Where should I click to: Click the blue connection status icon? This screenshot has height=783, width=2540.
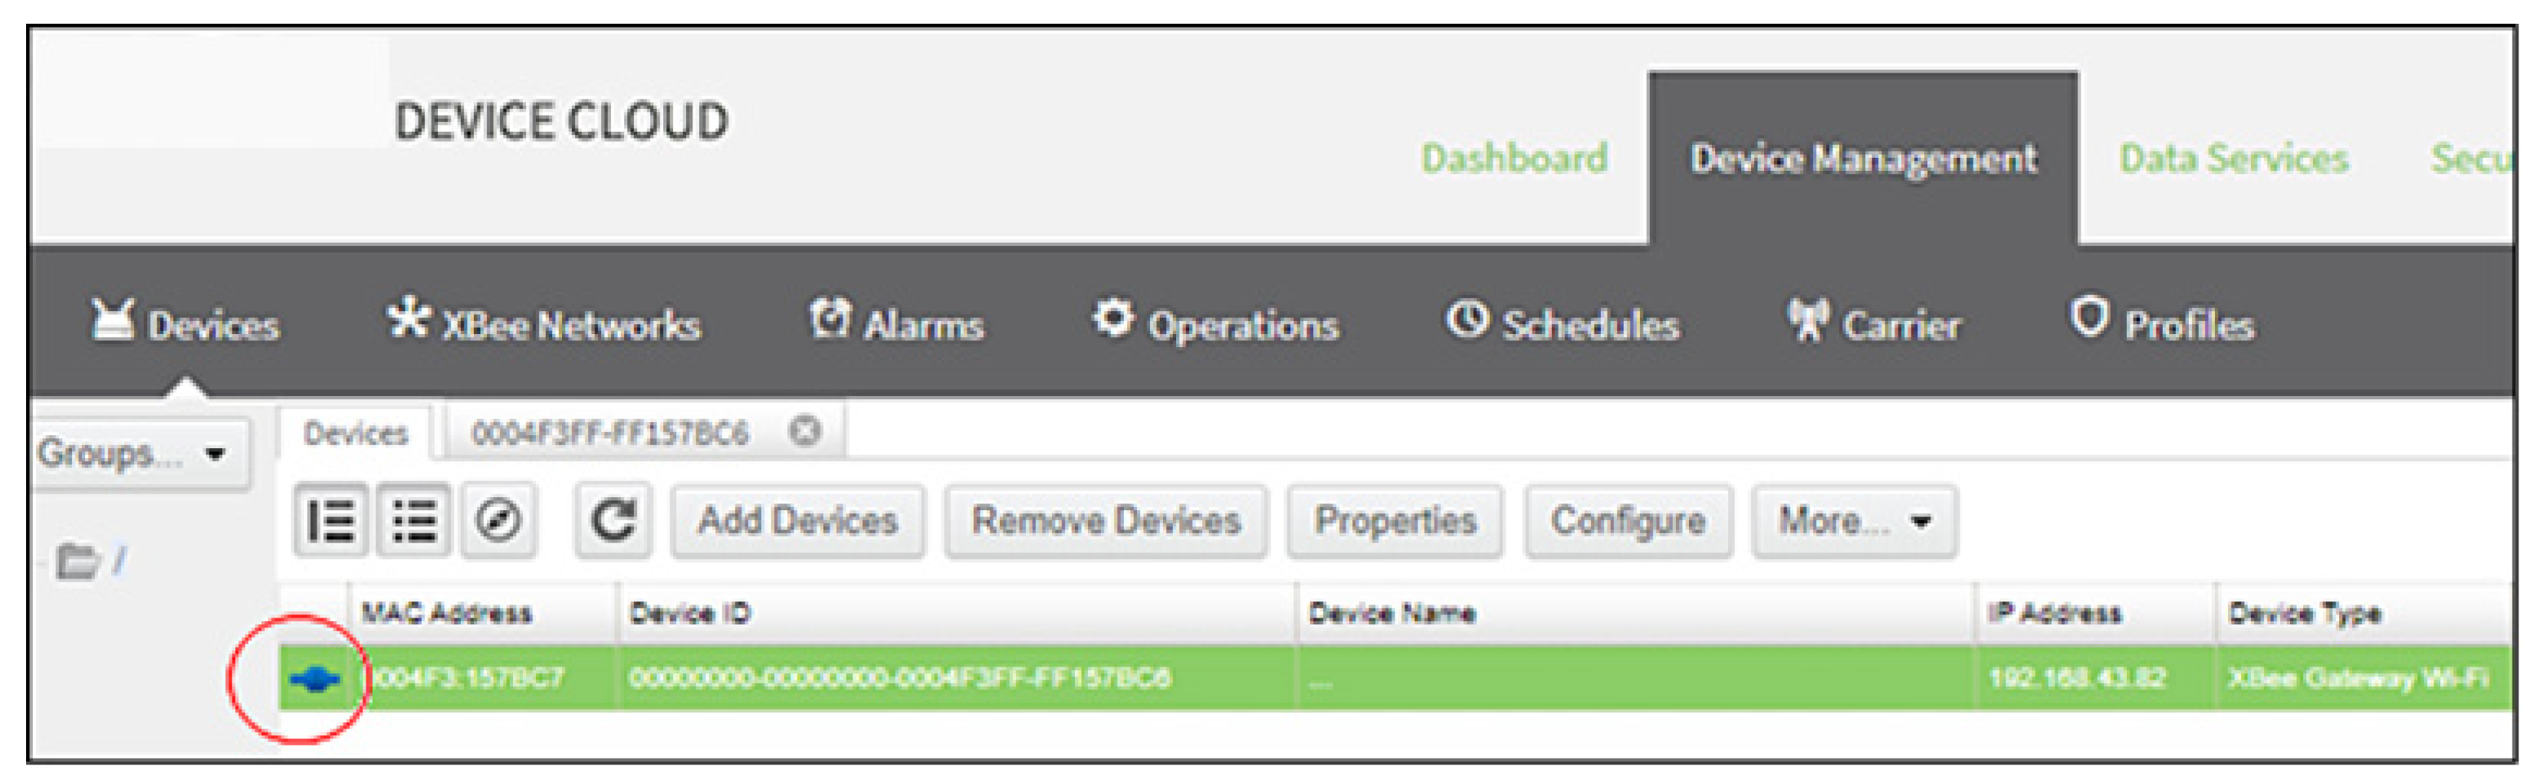click(x=314, y=679)
